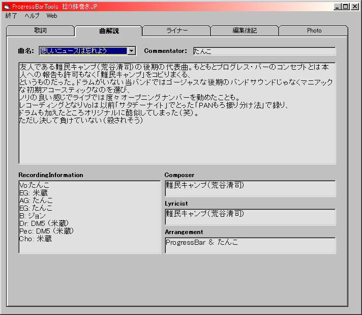Click the line 'Pec: DM5 (米蔵)'

46,231
